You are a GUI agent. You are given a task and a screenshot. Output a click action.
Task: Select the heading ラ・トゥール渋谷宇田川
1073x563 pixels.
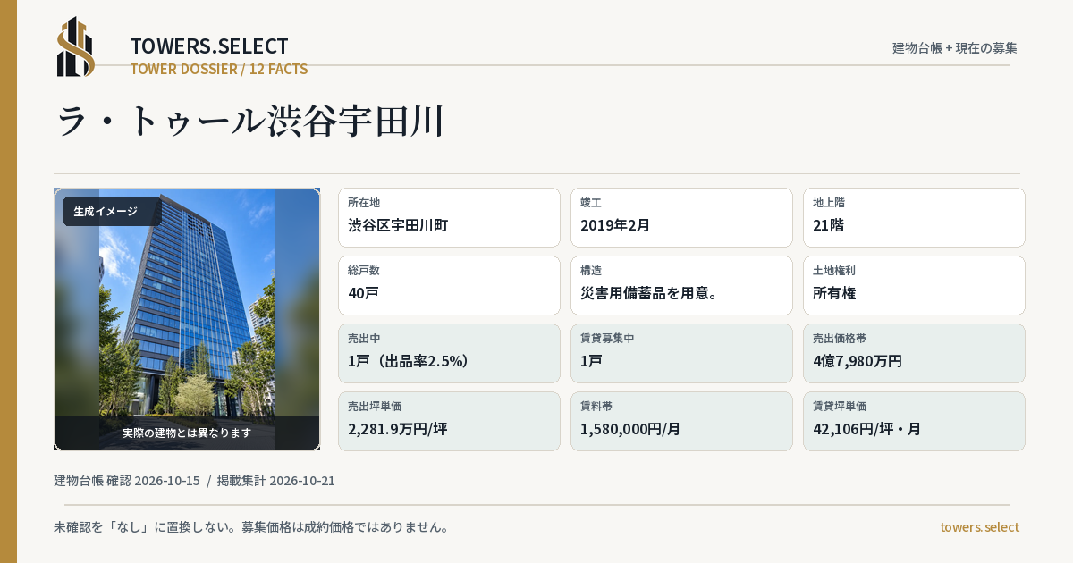coord(250,122)
